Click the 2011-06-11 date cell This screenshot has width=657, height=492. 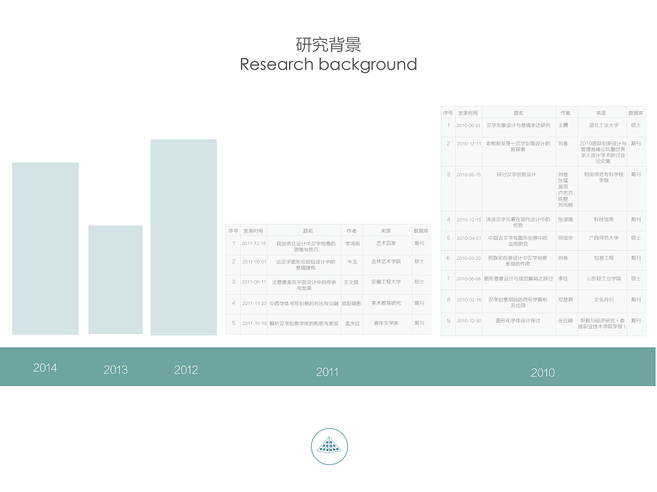point(254,282)
